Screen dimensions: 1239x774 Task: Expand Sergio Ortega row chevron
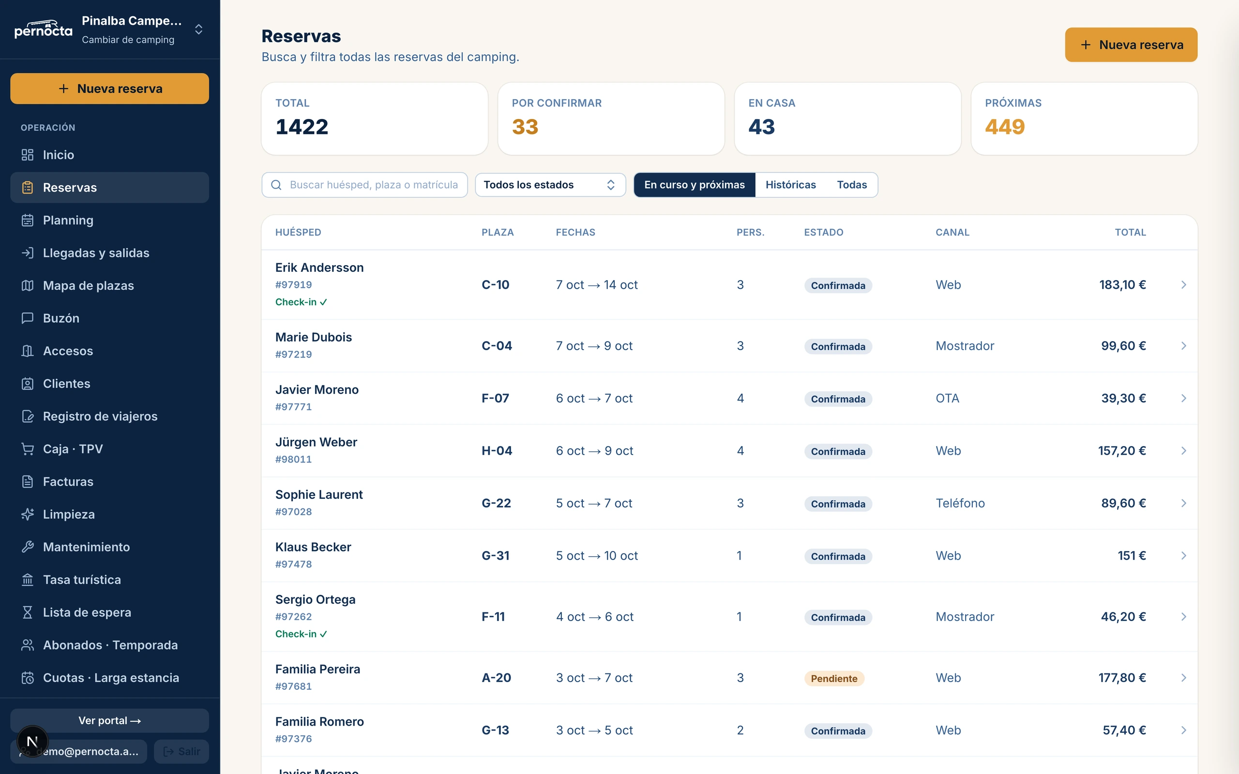[1183, 617]
